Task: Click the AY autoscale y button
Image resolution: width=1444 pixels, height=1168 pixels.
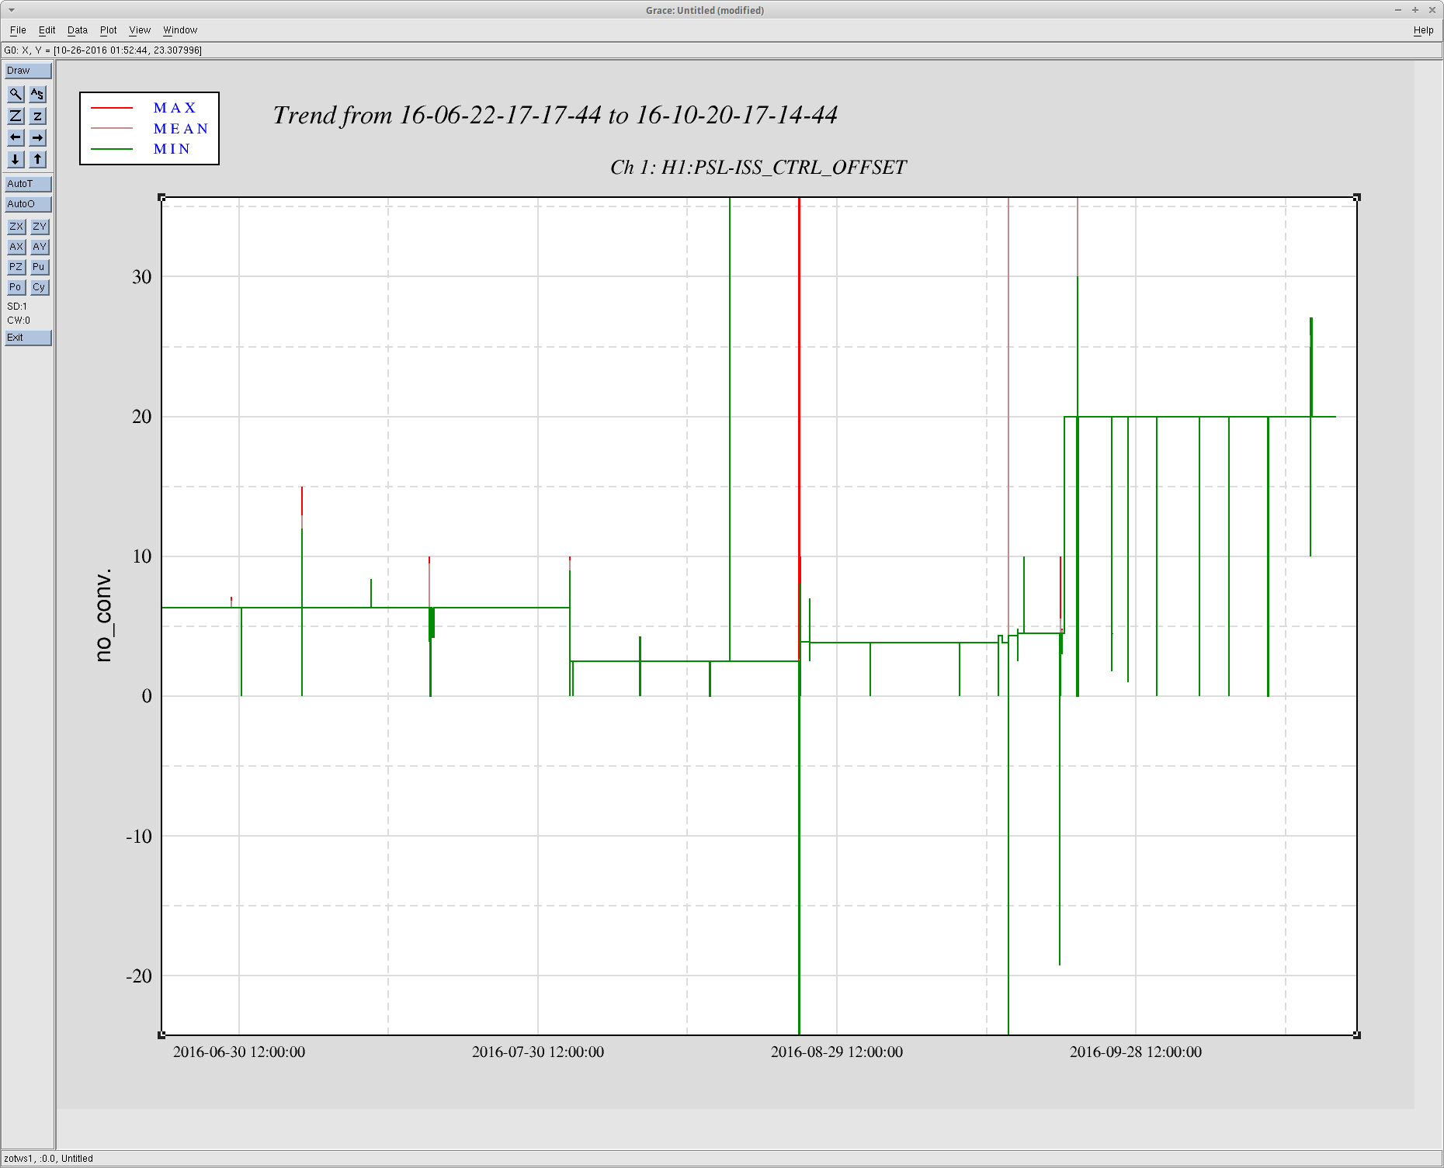Action: point(40,247)
